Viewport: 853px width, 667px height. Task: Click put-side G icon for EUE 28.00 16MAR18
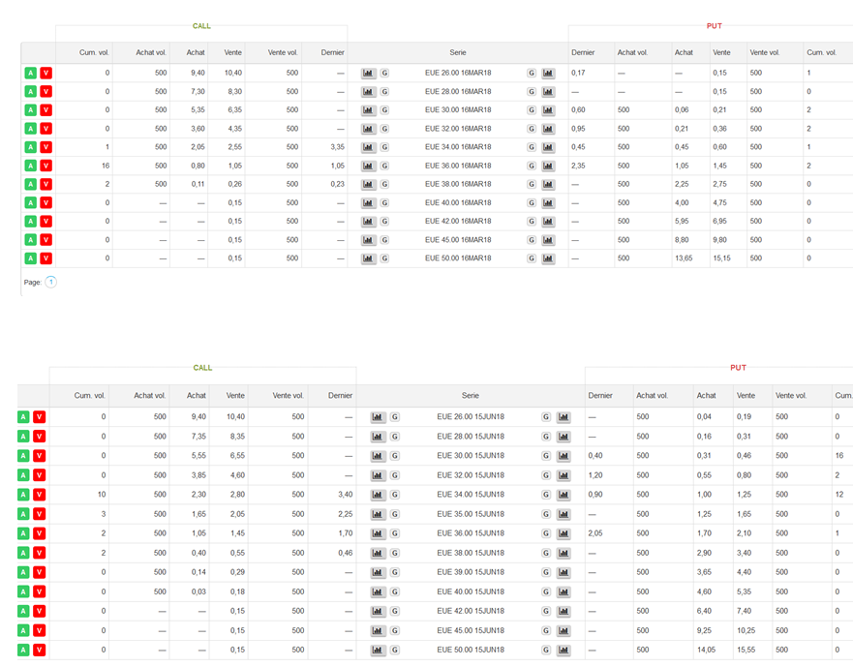[x=531, y=91]
